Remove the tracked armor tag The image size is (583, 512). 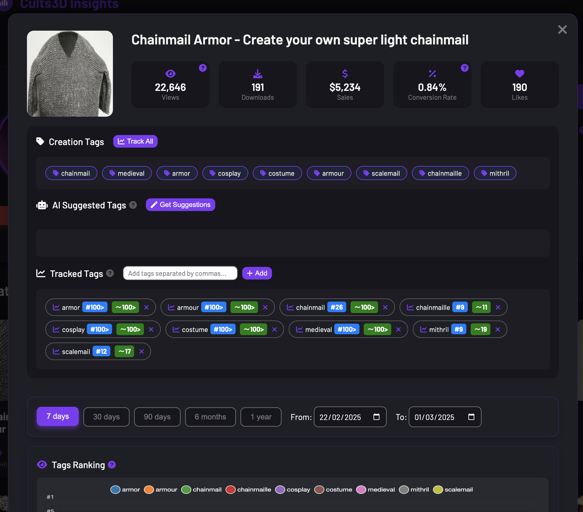146,307
